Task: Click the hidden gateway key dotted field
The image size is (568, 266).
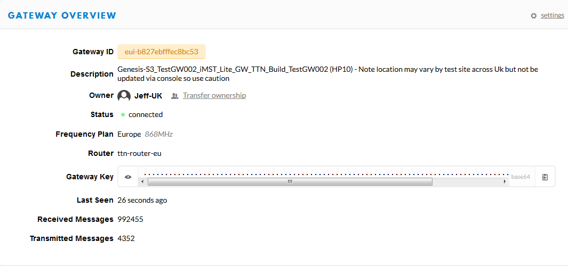Action: point(324,174)
